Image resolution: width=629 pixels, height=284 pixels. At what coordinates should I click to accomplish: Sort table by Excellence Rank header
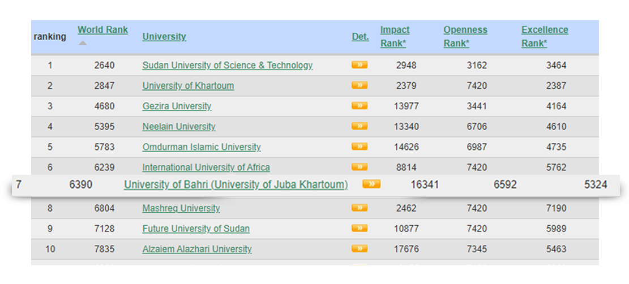click(x=545, y=37)
